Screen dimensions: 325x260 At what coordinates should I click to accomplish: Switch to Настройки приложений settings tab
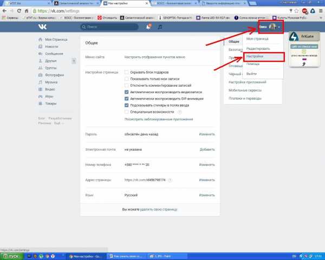[248, 82]
